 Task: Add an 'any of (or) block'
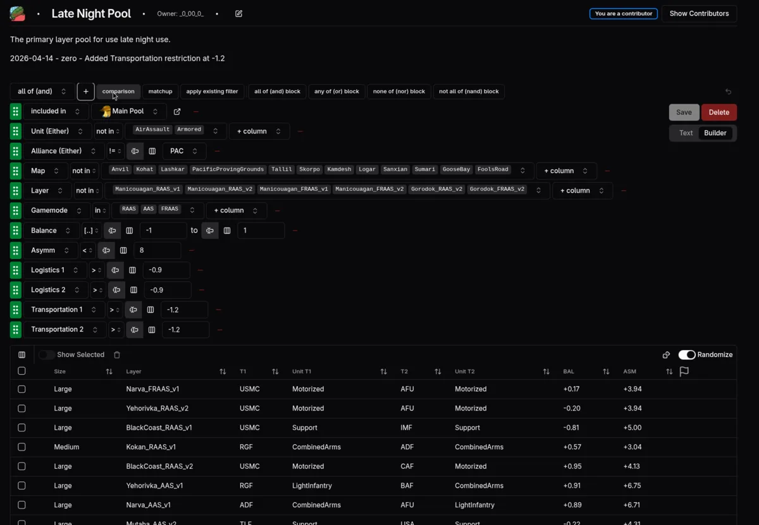pyautogui.click(x=336, y=92)
